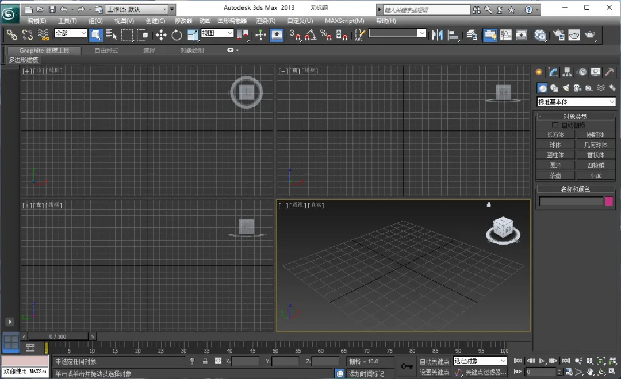Open the 标准基本体 dropdown
The height and width of the screenshot is (379, 621).
pyautogui.click(x=576, y=102)
